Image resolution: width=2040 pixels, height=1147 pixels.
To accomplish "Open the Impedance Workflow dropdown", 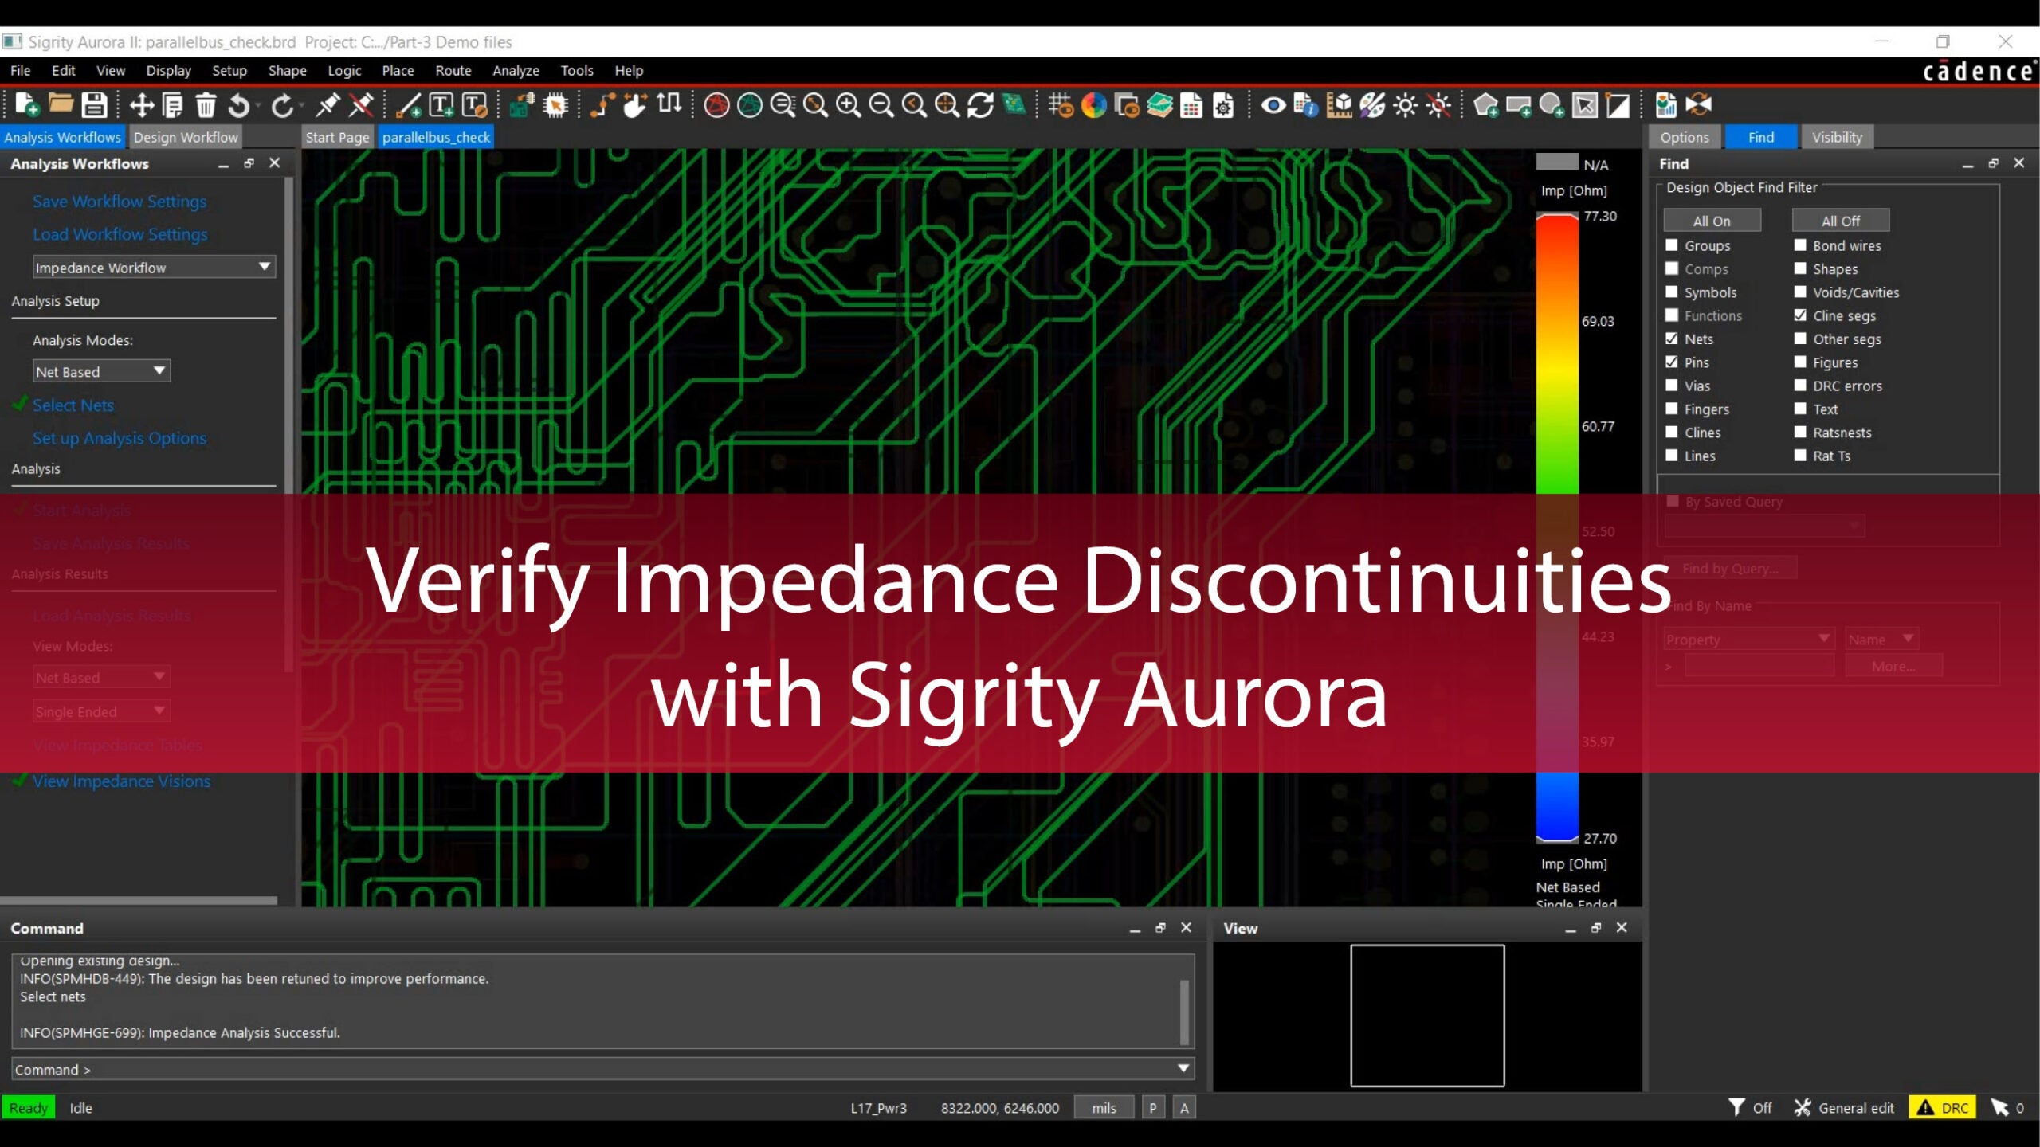I will (x=154, y=267).
